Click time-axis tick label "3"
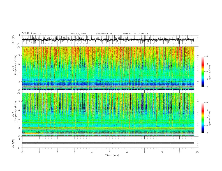Image resolution: width=222 pixels, height=171 pixels. (x=75, y=152)
